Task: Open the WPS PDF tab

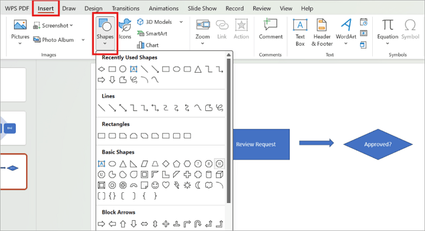Action: click(17, 8)
